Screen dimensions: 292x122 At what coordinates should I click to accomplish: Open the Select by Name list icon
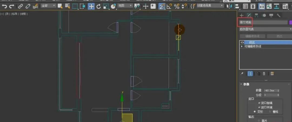(67, 6)
